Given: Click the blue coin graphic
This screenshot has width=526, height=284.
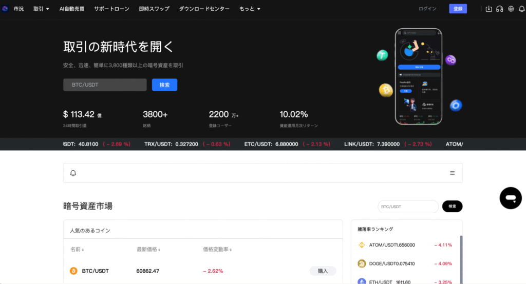Looking at the screenshot, I should coord(456,106).
